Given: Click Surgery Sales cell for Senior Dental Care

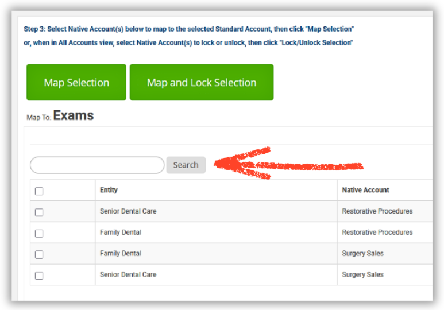Looking at the screenshot, I should click(362, 275).
